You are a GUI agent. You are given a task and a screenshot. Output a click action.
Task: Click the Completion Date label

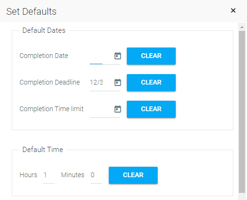[44, 56]
